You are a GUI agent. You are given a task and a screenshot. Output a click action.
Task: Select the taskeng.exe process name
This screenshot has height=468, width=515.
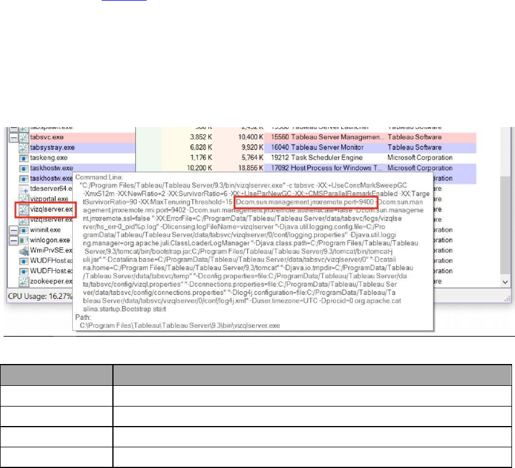click(49, 158)
